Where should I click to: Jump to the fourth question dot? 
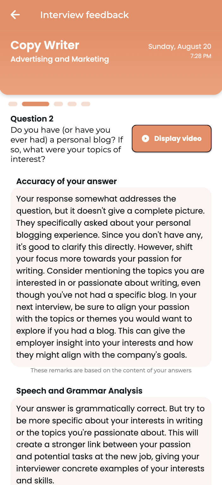click(72, 104)
